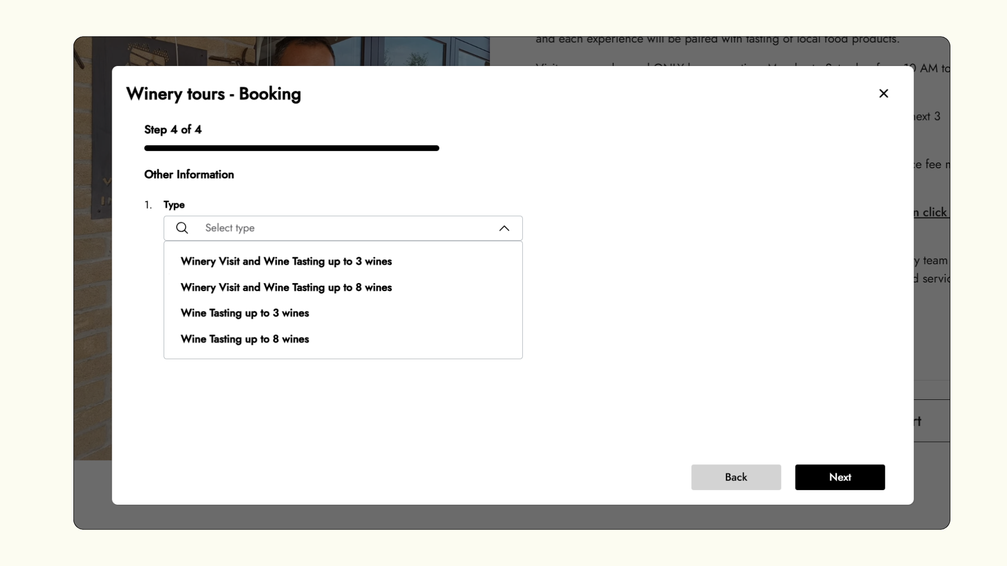
Task: Select Wine Tasting up to 3 wines
Action: click(245, 313)
